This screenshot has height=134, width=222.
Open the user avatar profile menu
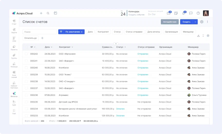coord(206,13)
